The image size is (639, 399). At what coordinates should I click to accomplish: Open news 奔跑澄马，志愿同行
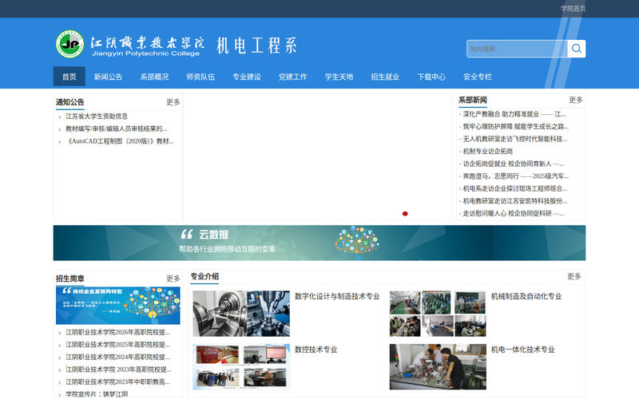pos(515,176)
